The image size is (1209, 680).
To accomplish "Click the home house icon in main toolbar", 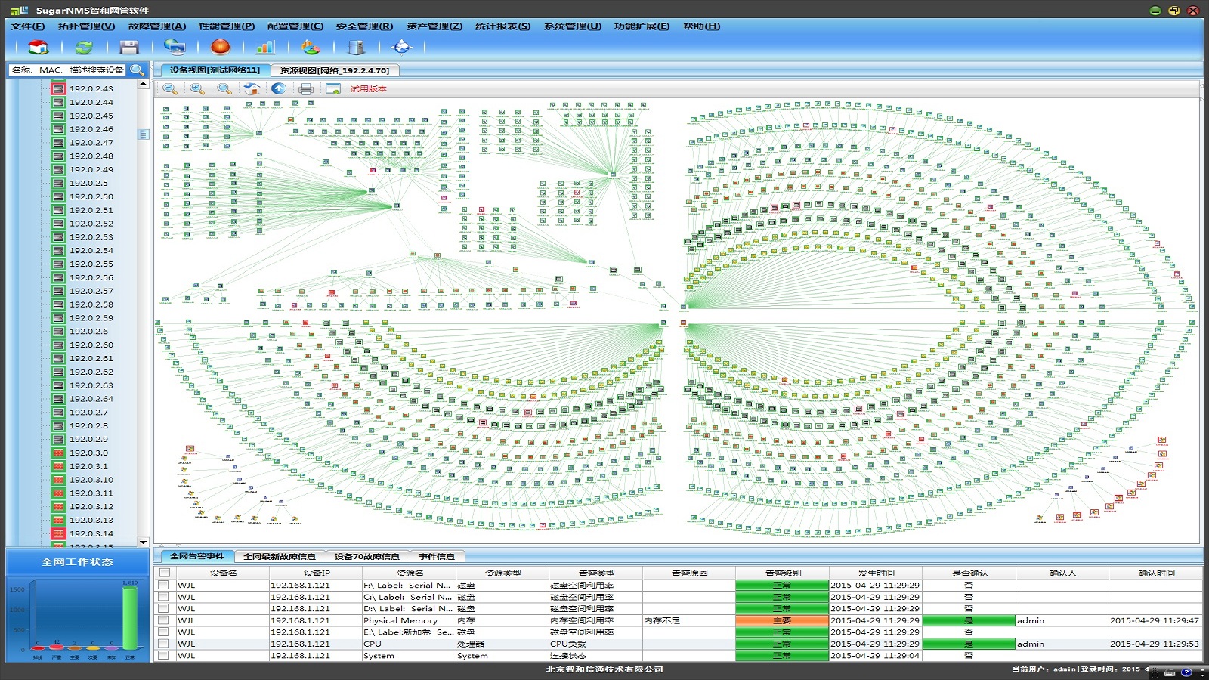I will point(39,47).
